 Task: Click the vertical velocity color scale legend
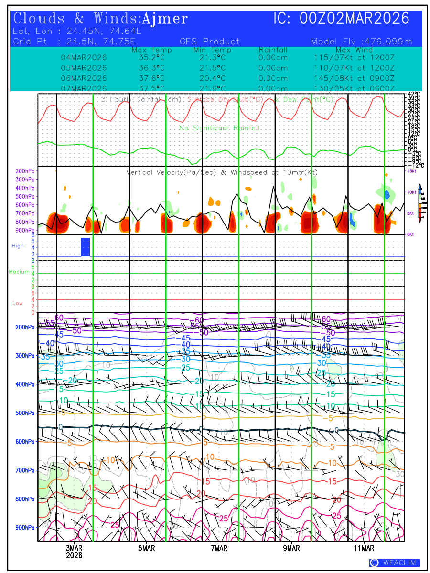[419, 203]
